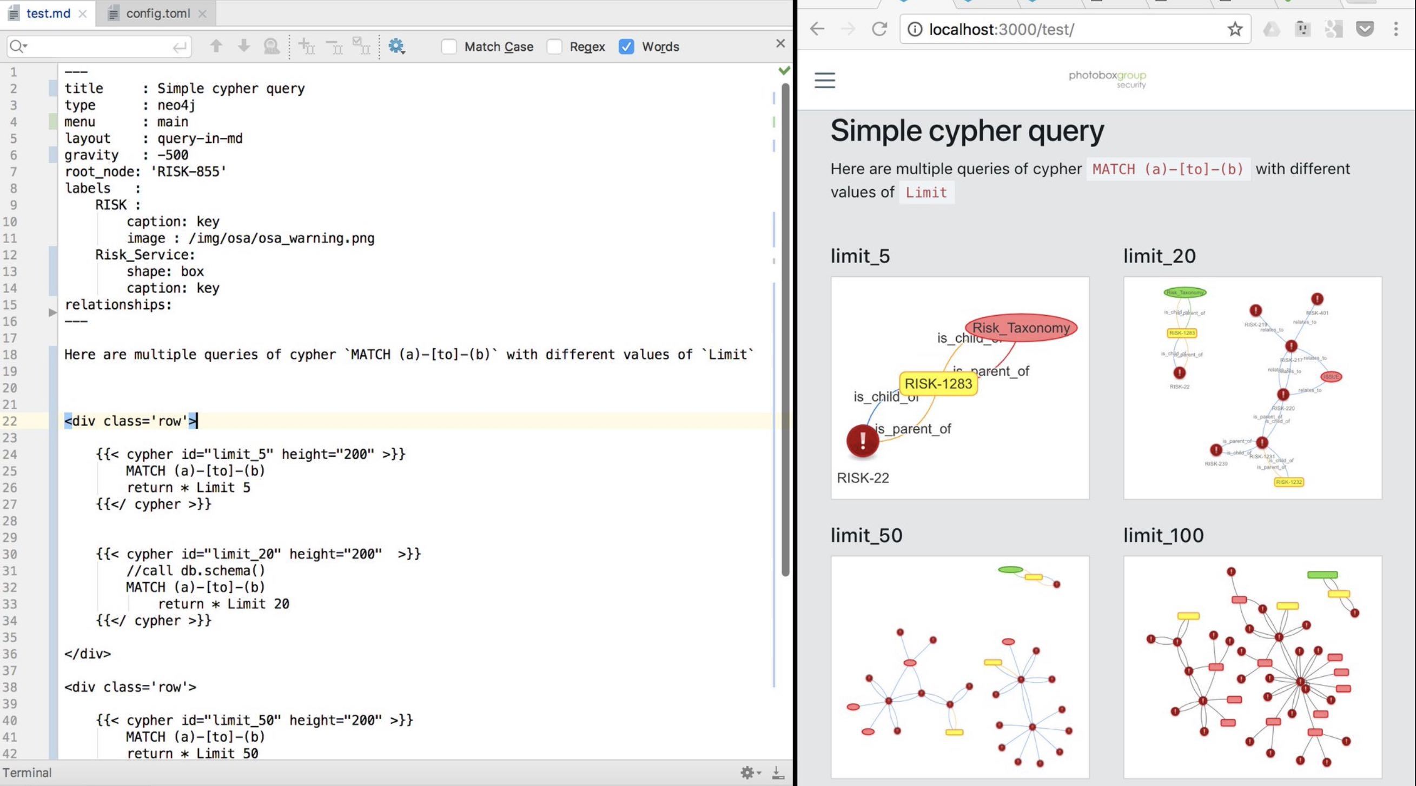This screenshot has width=1416, height=786.
Task: Switch to the config.toml tab
Action: pos(158,13)
